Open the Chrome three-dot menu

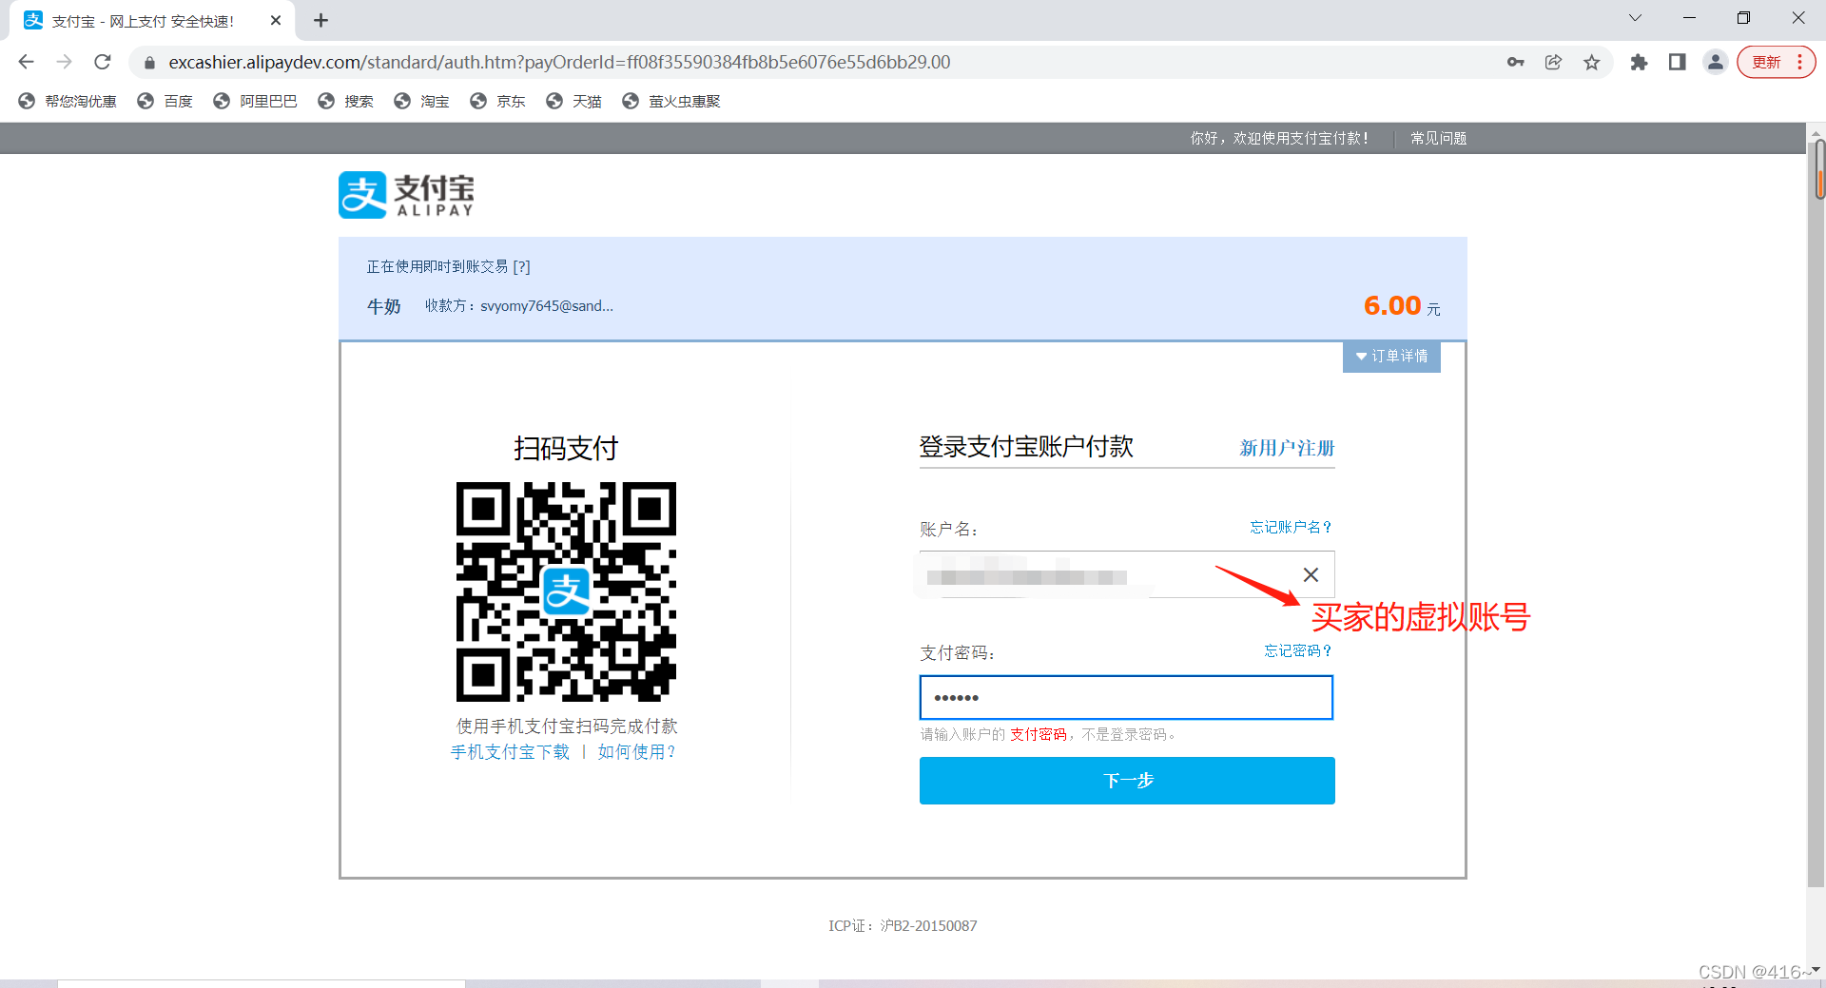coord(1799,62)
